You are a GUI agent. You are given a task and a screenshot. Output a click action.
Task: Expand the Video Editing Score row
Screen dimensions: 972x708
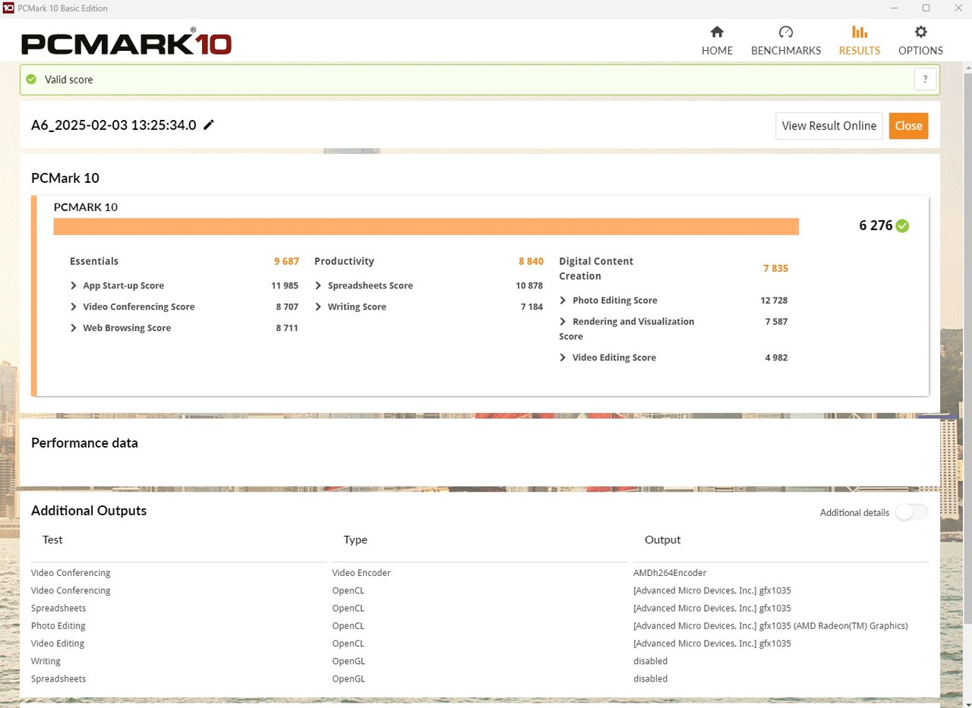[563, 358]
